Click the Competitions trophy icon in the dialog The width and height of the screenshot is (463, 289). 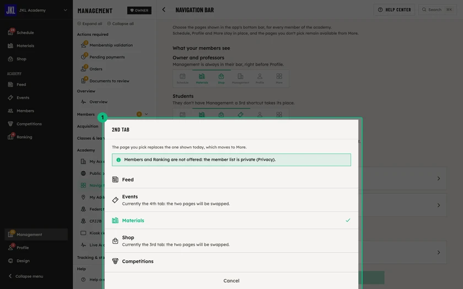point(115,261)
